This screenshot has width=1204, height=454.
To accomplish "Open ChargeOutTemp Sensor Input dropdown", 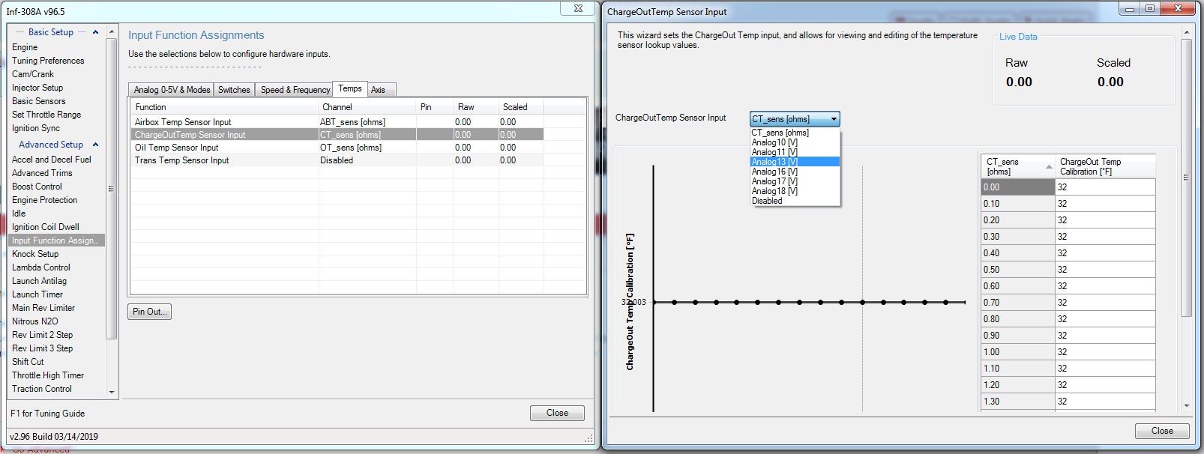I will pos(795,119).
